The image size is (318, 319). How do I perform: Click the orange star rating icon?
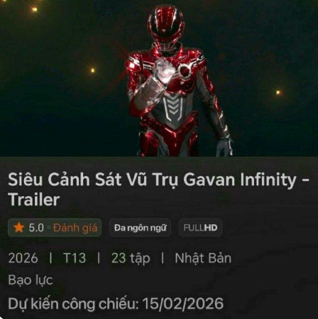pyautogui.click(x=19, y=227)
